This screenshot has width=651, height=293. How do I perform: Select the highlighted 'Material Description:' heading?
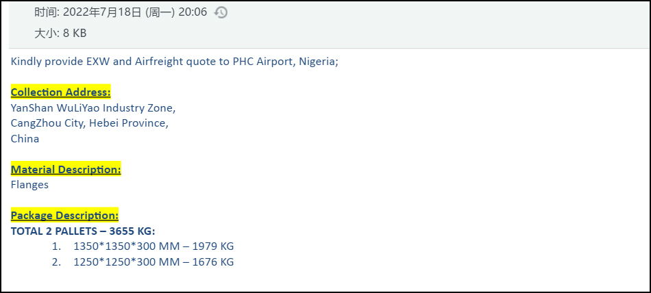66,169
